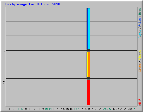Click green day "24" on the x-axis

click(x=105, y=109)
